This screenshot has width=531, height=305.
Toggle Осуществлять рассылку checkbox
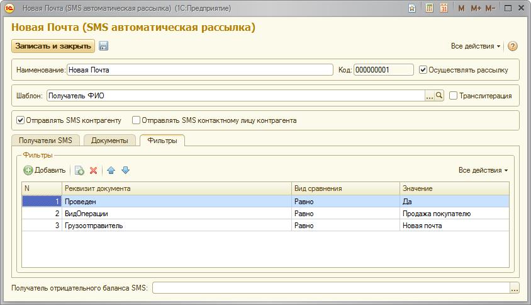tap(423, 70)
